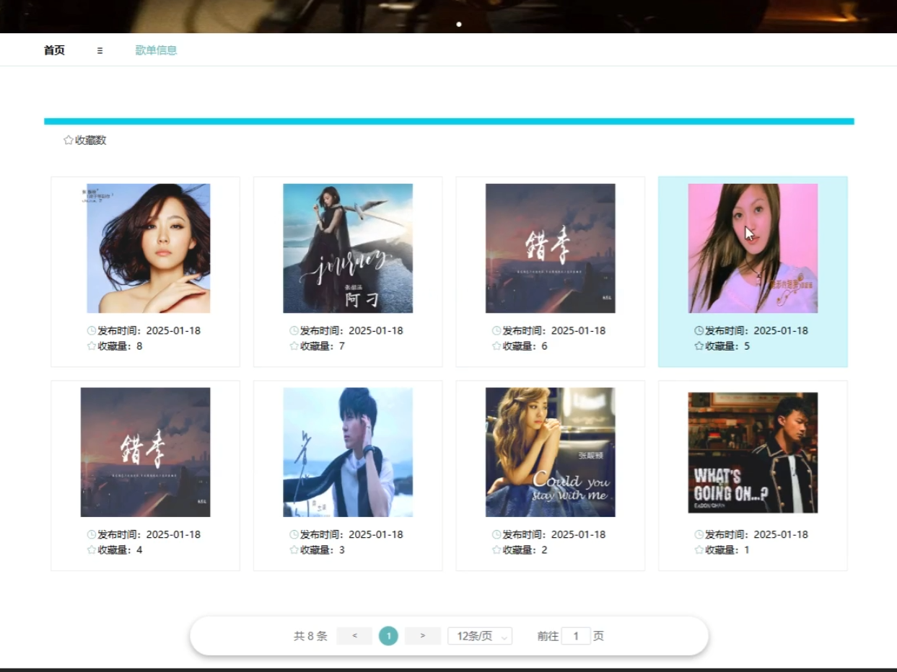Sort by 收藏数 button
Image resolution: width=897 pixels, height=672 pixels.
tap(85, 141)
